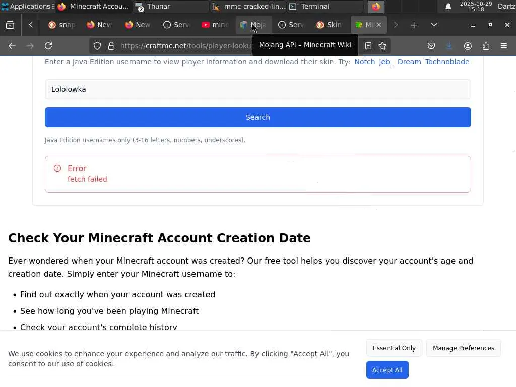This screenshot has width=516, height=387.
Task: Try the Notch example username
Action: pos(365,62)
